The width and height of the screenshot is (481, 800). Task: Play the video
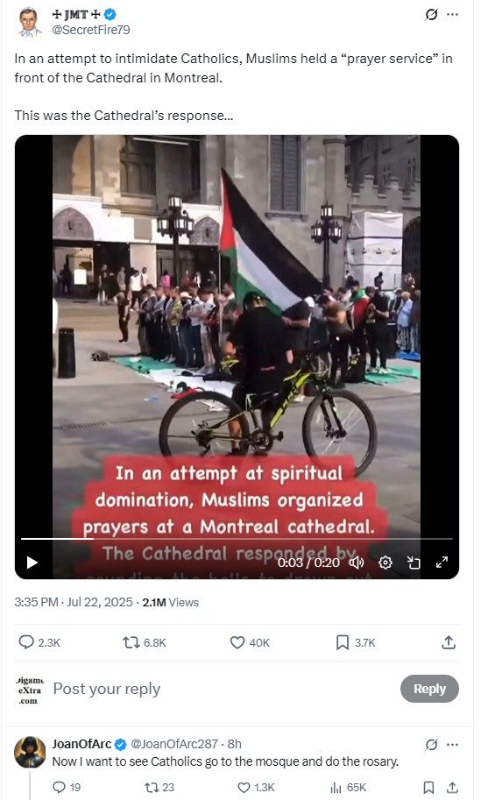coord(32,563)
